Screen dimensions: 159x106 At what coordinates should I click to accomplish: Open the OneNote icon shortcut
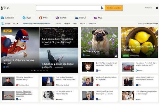[x=57, y=18]
